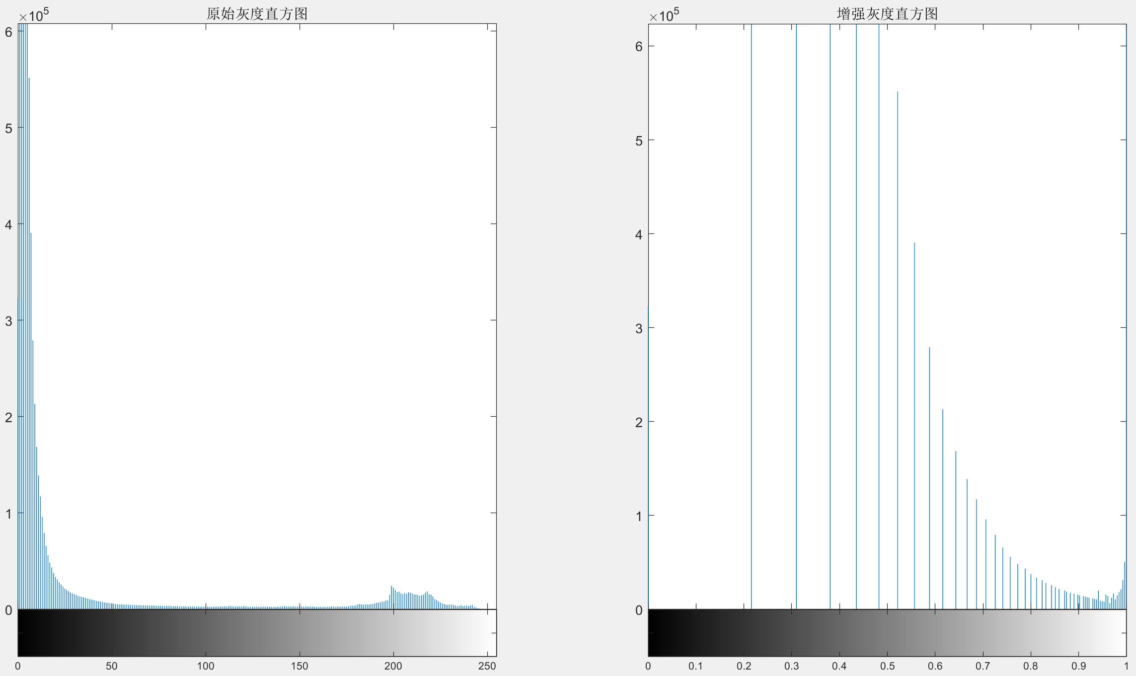Click y-axis tick label 2 on right plot
The width and height of the screenshot is (1136, 676).
pyautogui.click(x=639, y=422)
